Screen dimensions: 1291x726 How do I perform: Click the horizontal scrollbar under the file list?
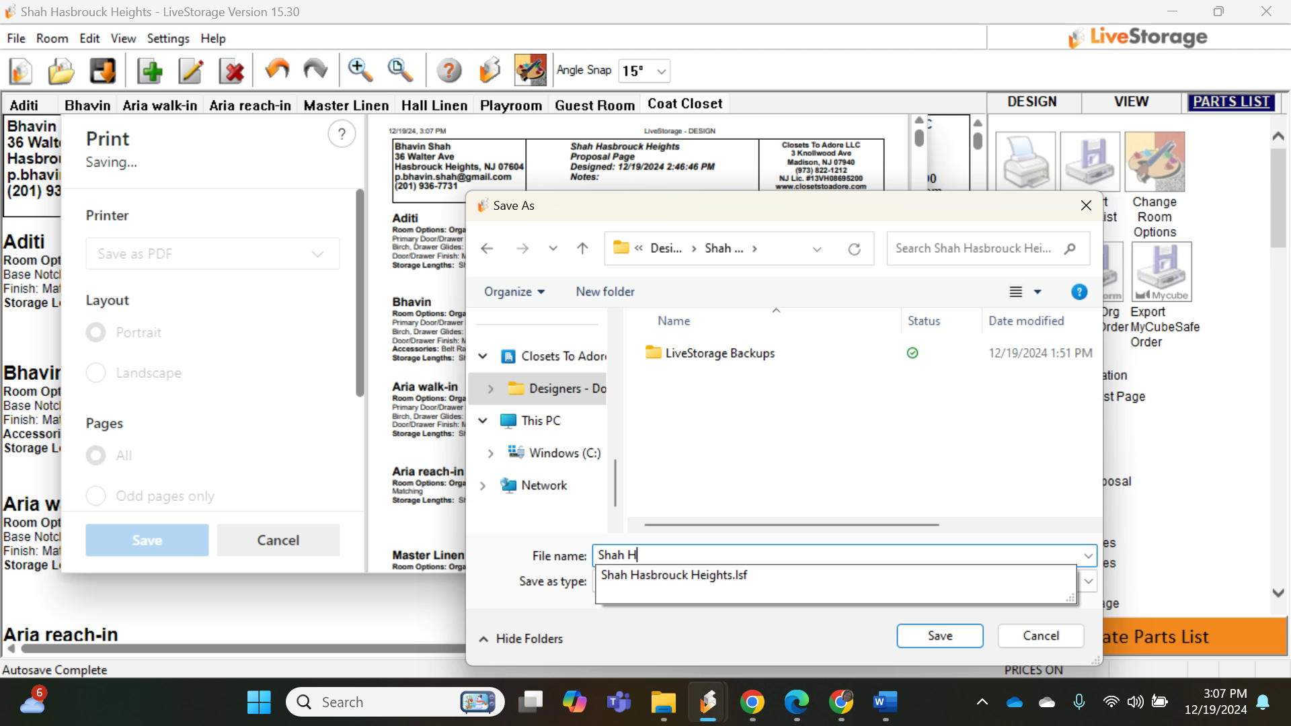[x=791, y=525]
